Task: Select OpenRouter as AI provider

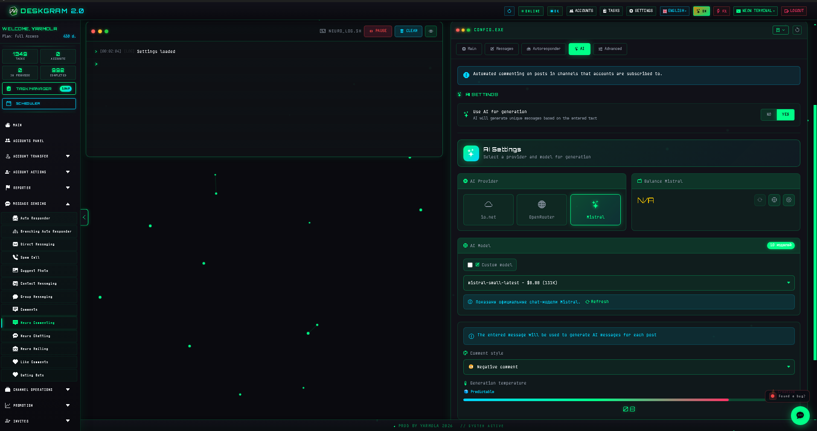Action: [x=542, y=210]
